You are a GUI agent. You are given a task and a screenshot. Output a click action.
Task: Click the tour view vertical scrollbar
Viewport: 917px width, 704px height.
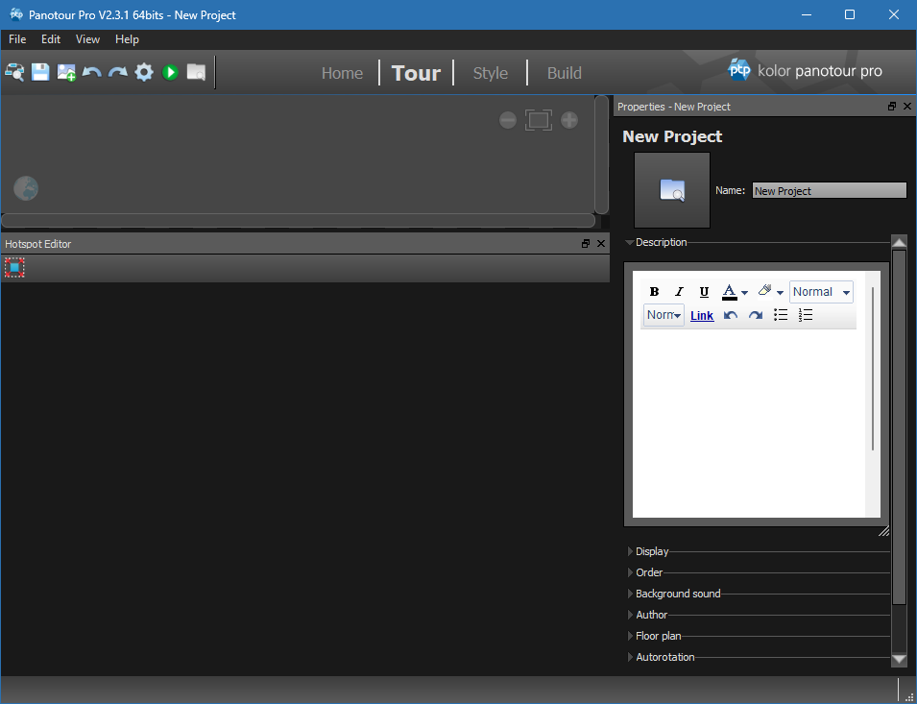(x=601, y=155)
